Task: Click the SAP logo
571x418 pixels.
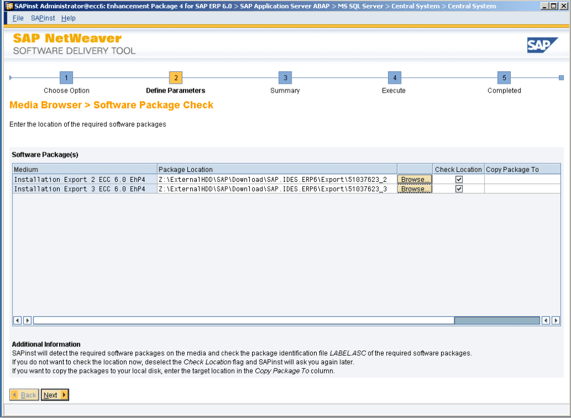Action: 542,45
